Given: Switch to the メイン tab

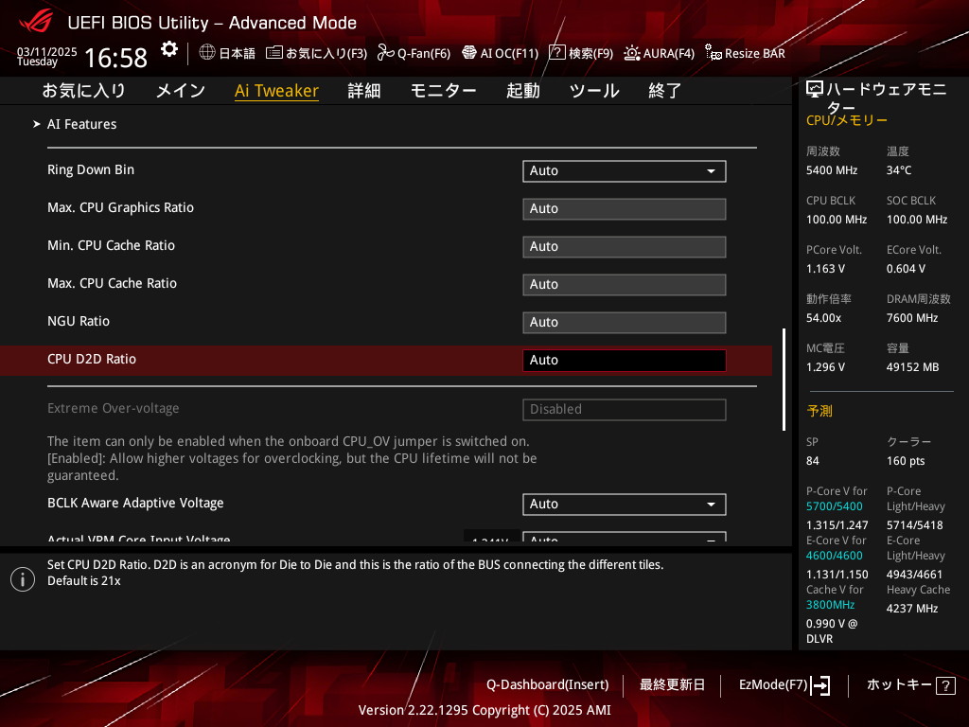Looking at the screenshot, I should click(181, 90).
